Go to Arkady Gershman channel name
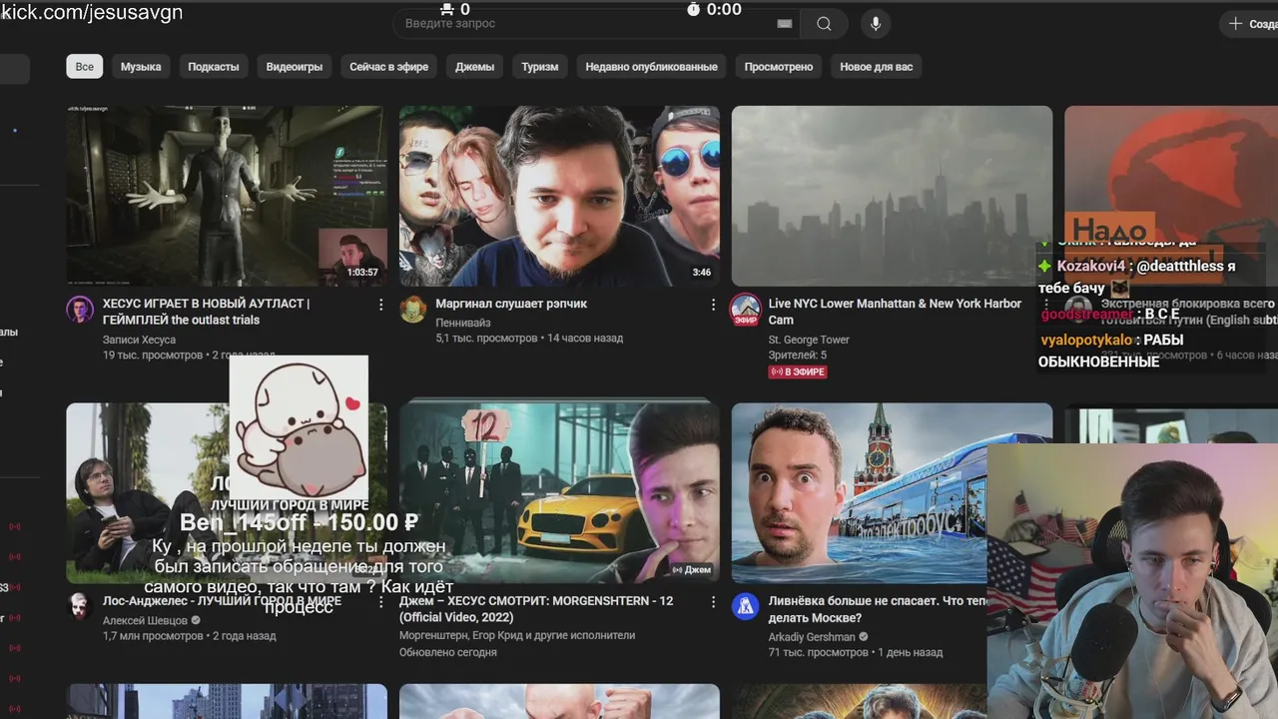The image size is (1278, 719). click(812, 637)
